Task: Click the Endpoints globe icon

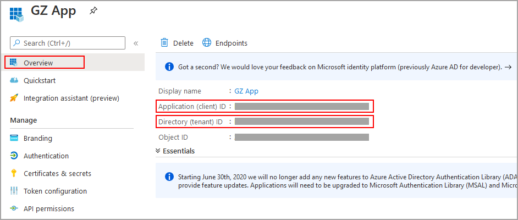Action: pyautogui.click(x=207, y=43)
